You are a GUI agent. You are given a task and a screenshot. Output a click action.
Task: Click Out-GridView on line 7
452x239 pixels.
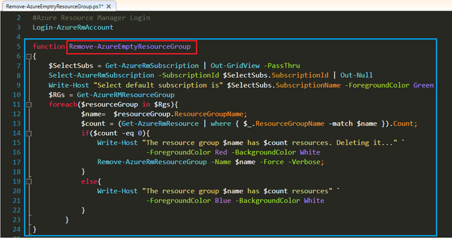235,66
